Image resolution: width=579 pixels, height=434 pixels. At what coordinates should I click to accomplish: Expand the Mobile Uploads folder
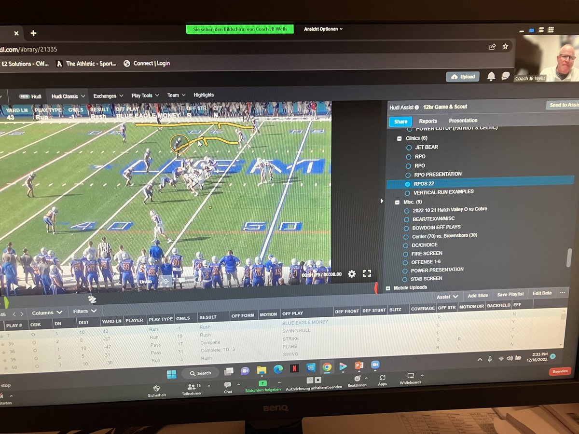pos(388,288)
